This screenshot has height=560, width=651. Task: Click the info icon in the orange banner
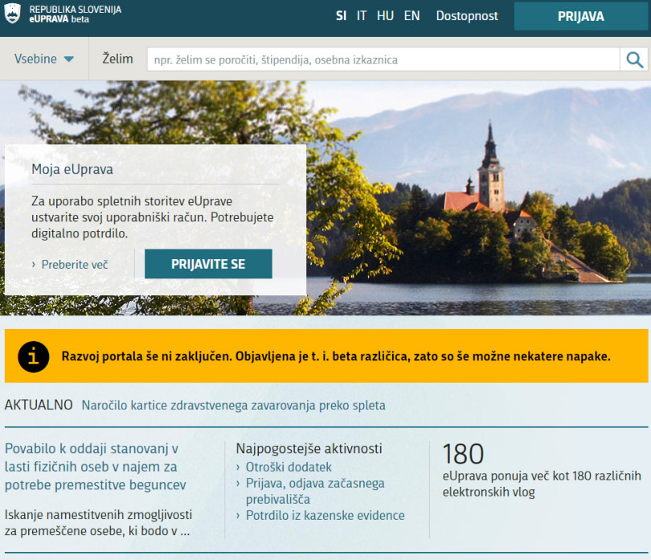coord(32,356)
